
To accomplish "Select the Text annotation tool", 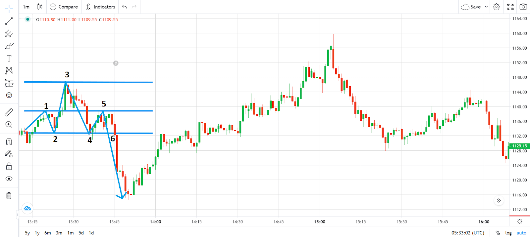I will (x=9, y=59).
